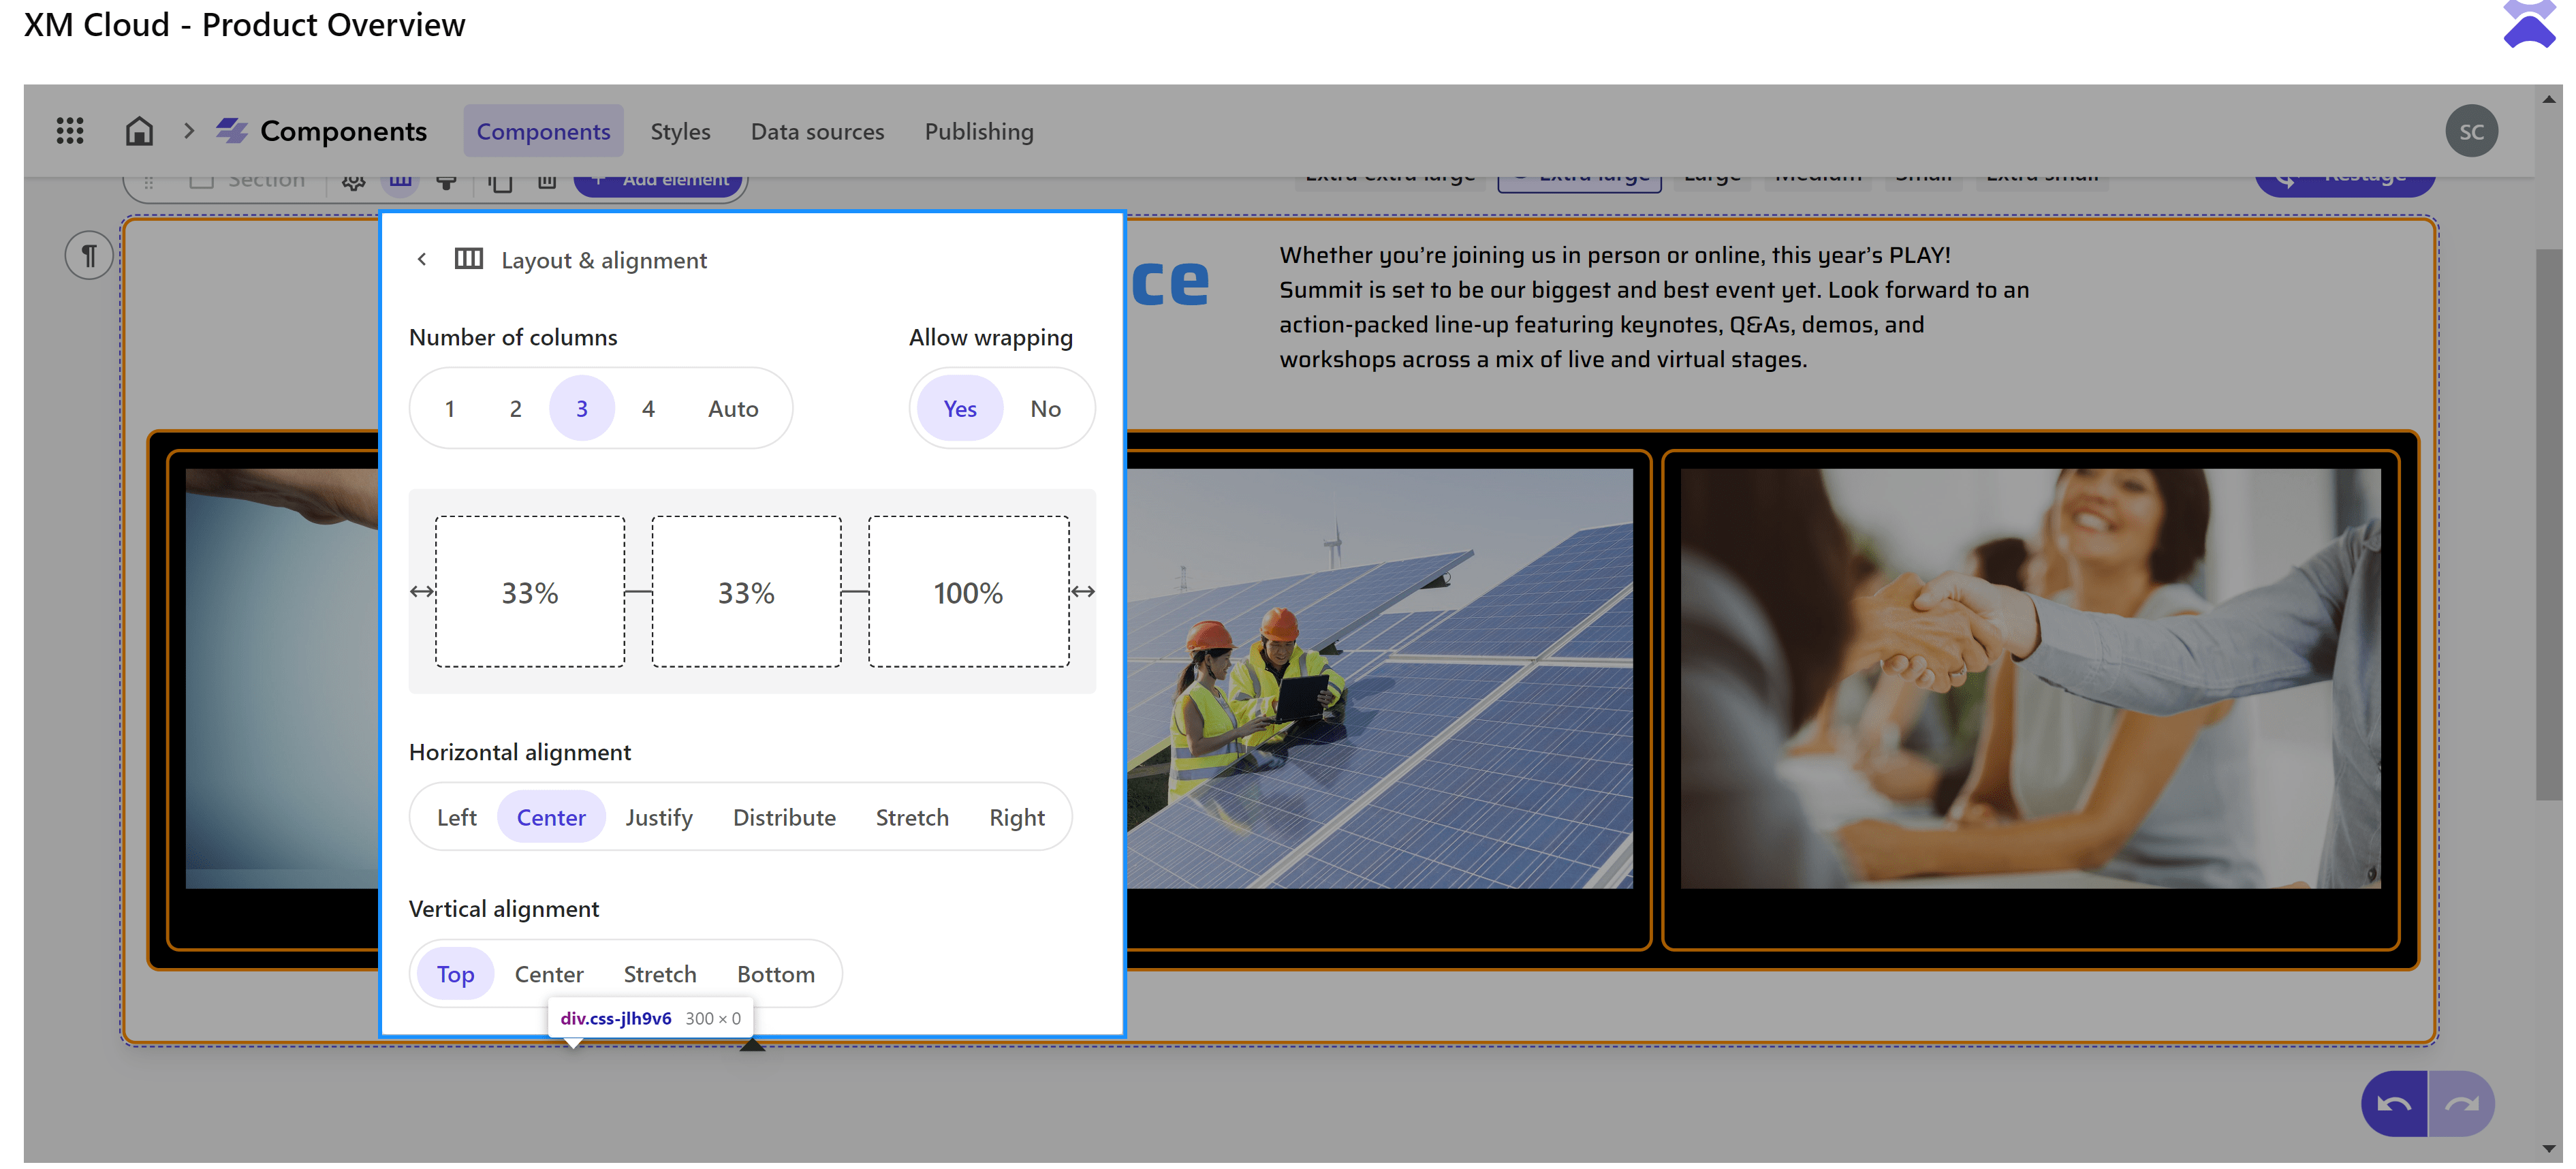
Task: Expand the breadcrumb chevron after Home
Action: 189,131
